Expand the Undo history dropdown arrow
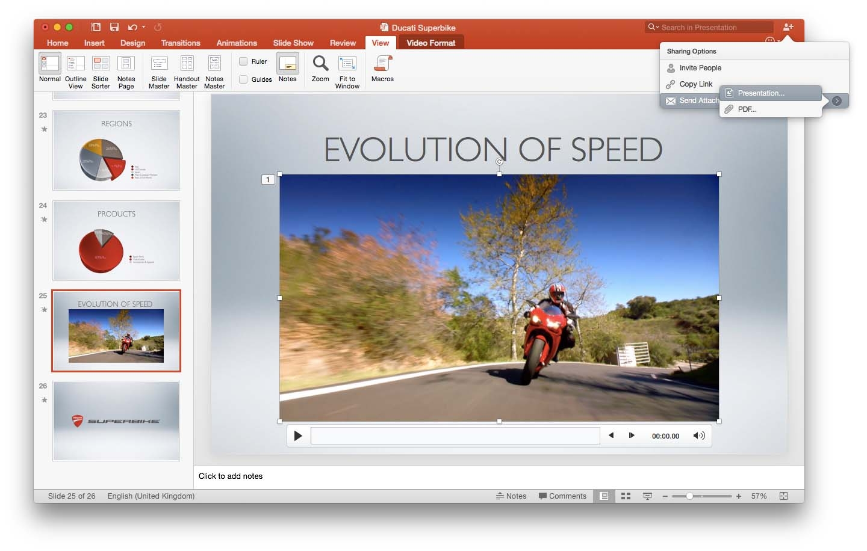Image resolution: width=867 pixels, height=551 pixels. (143, 27)
